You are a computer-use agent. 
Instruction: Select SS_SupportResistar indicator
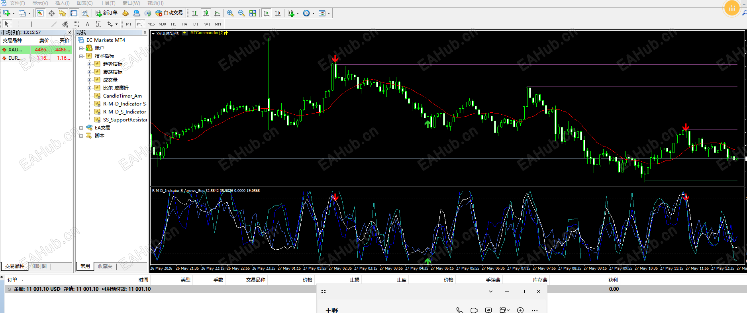point(125,120)
